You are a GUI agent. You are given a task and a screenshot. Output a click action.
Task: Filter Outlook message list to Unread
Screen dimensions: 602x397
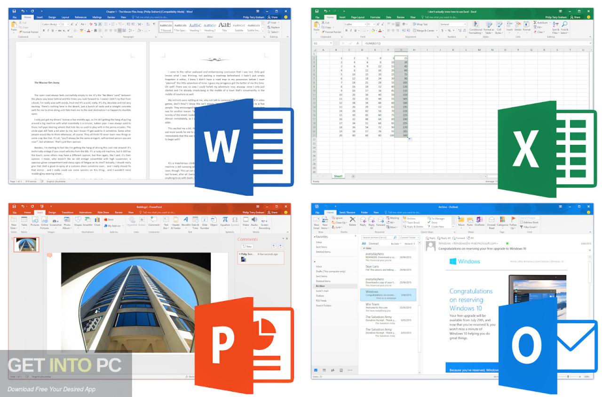373,244
